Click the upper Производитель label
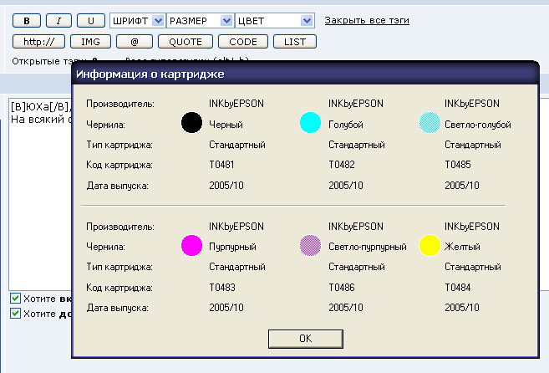 (x=120, y=104)
